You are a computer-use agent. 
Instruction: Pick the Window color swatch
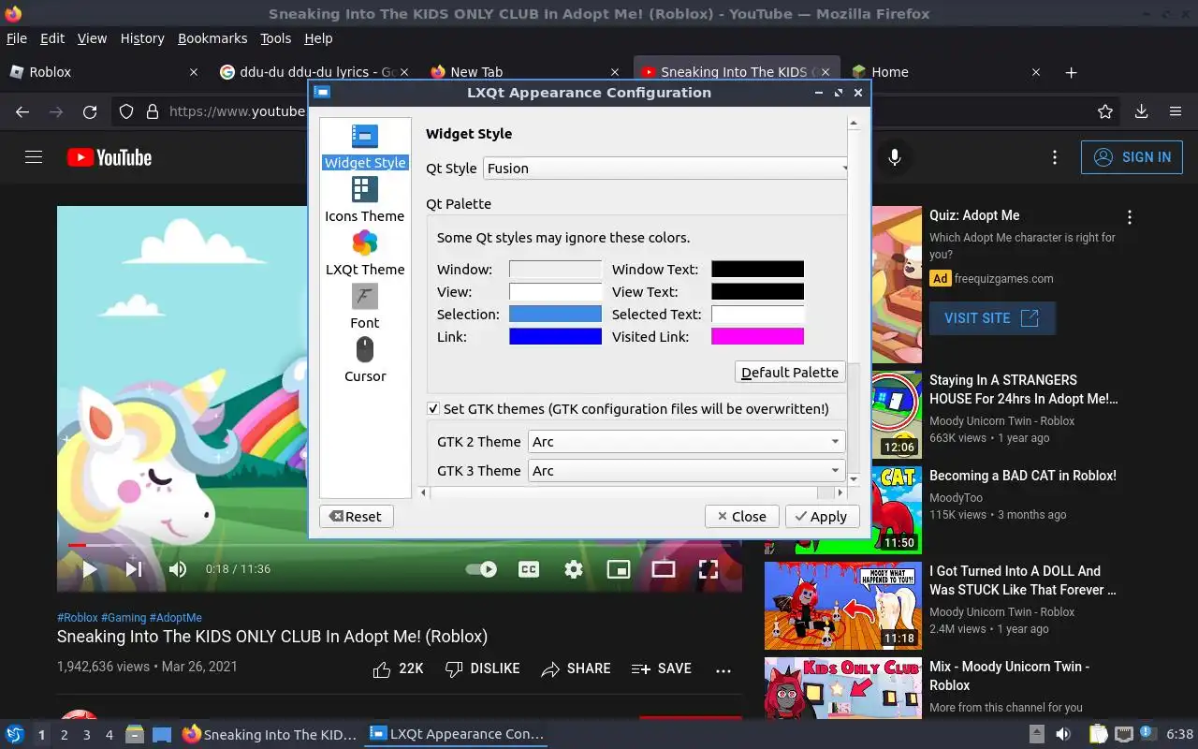point(555,270)
